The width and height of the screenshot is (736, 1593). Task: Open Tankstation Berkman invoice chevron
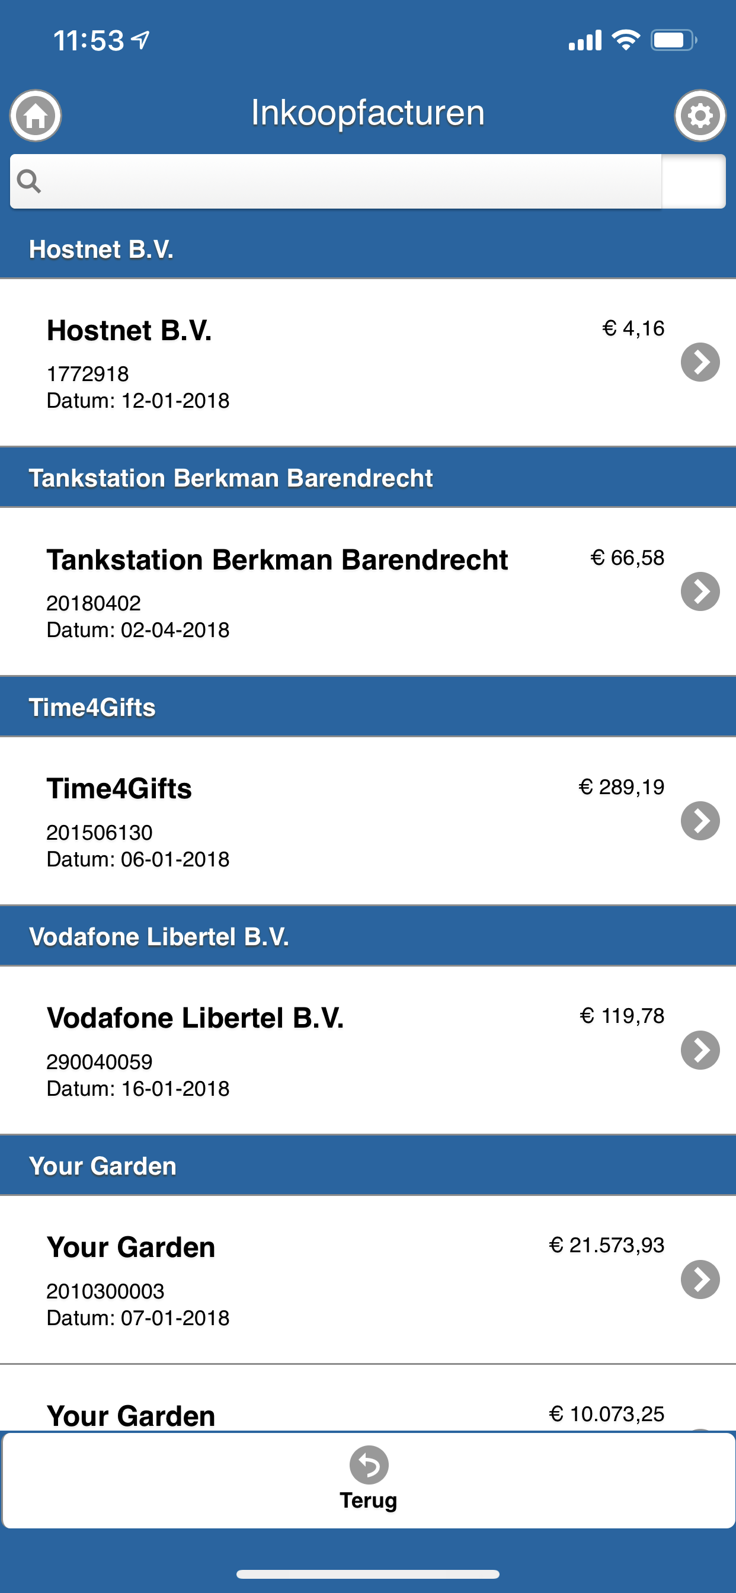(x=699, y=592)
